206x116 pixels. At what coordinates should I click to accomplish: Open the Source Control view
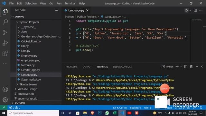click(5, 33)
